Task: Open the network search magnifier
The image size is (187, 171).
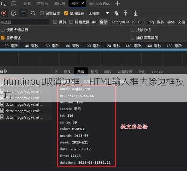Action: (x=33, y=13)
